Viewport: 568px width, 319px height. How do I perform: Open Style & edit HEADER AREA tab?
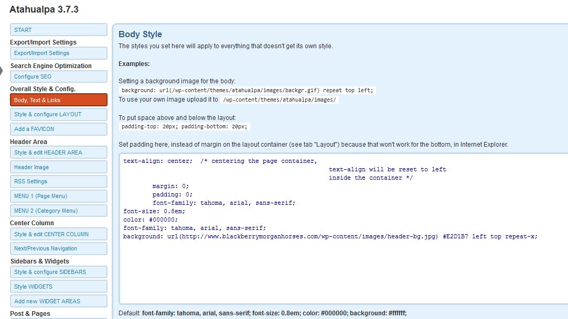tap(59, 152)
